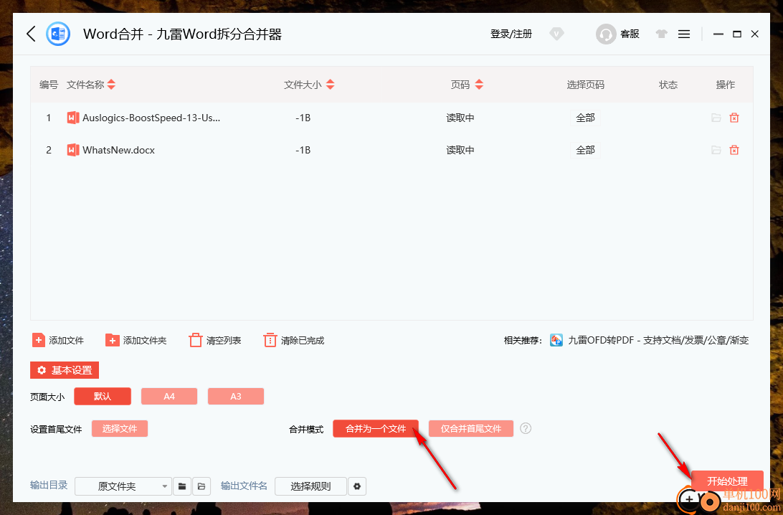Maximize the application window
Image resolution: width=783 pixels, height=515 pixels.
pyautogui.click(x=736, y=34)
